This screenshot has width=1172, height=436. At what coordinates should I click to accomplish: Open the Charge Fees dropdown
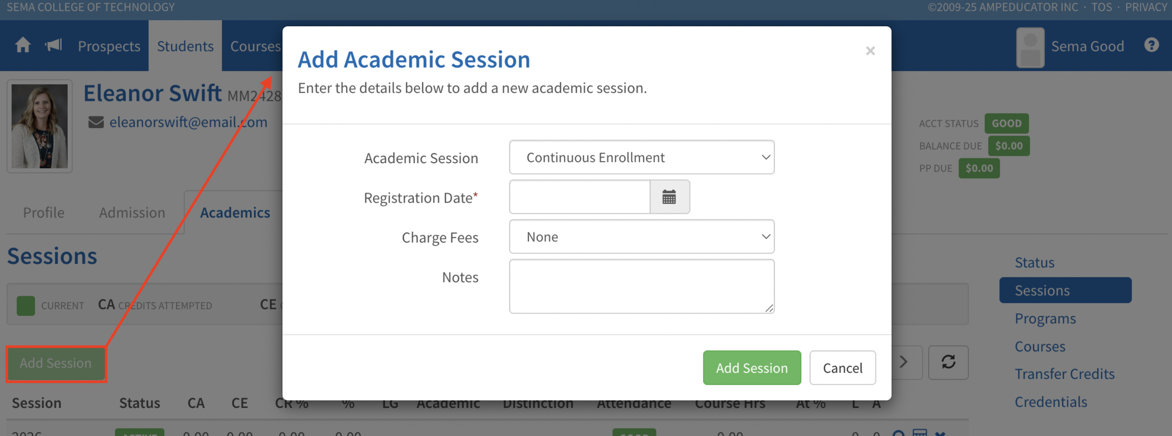pos(641,237)
